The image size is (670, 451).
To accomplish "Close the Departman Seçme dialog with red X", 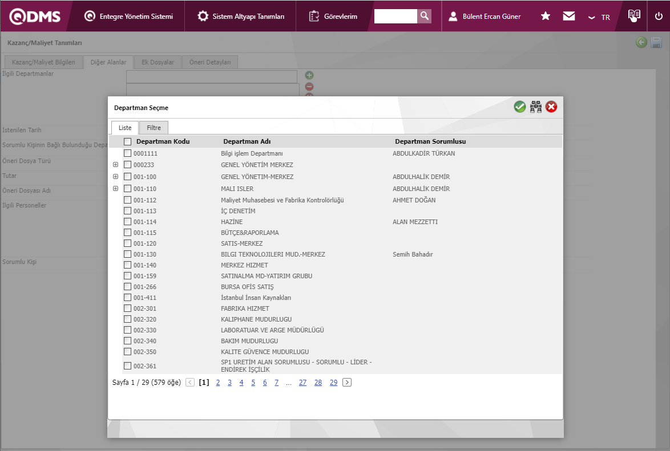I will point(551,107).
